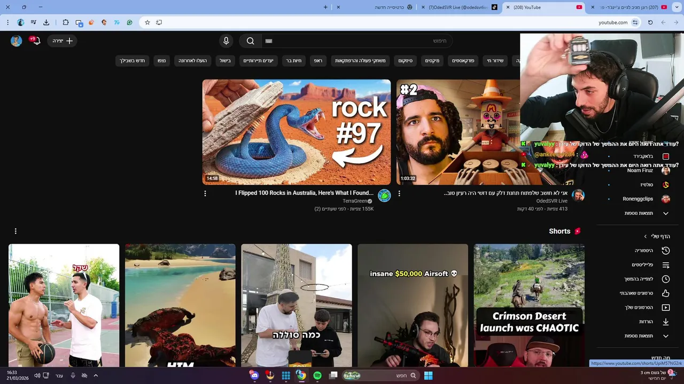Image resolution: width=684 pixels, height=384 pixels.
Task: Select the פודקאסטים filter chip
Action: point(463,61)
